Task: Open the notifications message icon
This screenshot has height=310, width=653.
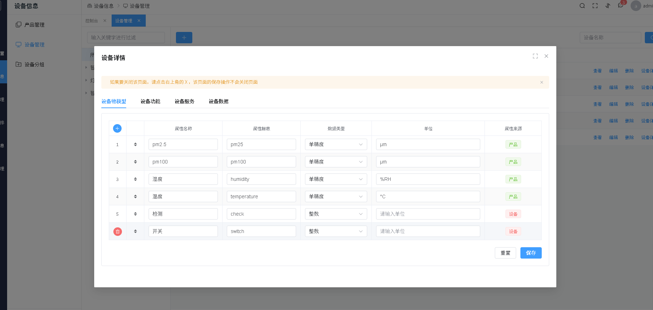Action: [621, 6]
